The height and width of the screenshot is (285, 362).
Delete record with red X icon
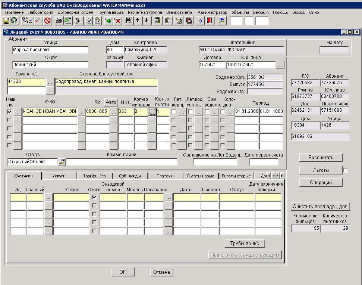[x=117, y=21]
